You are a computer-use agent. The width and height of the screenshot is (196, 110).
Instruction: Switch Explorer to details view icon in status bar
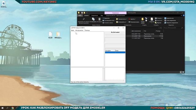pos(181,72)
